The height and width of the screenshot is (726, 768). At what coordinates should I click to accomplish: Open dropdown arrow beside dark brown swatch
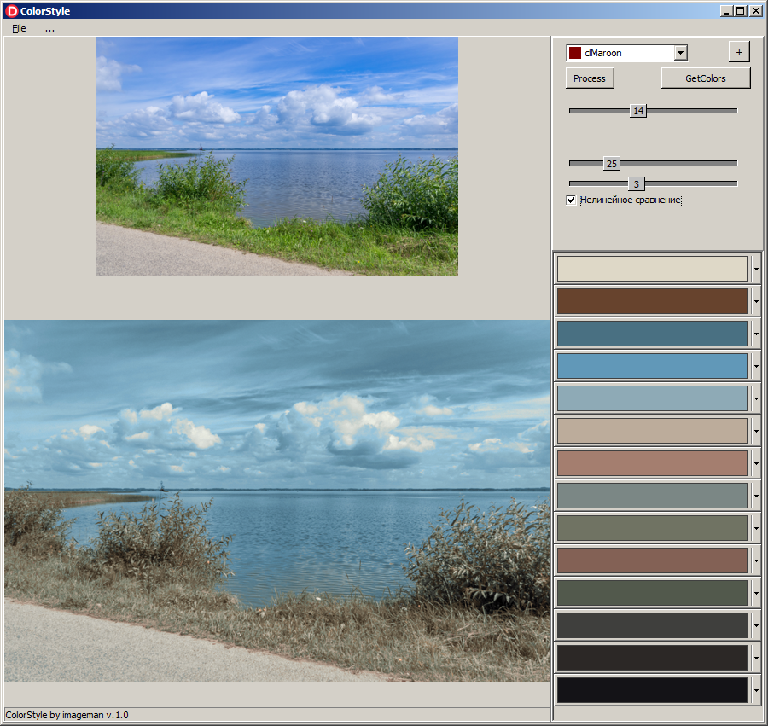(756, 301)
